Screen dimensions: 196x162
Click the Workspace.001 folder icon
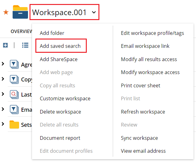coord(20,12)
